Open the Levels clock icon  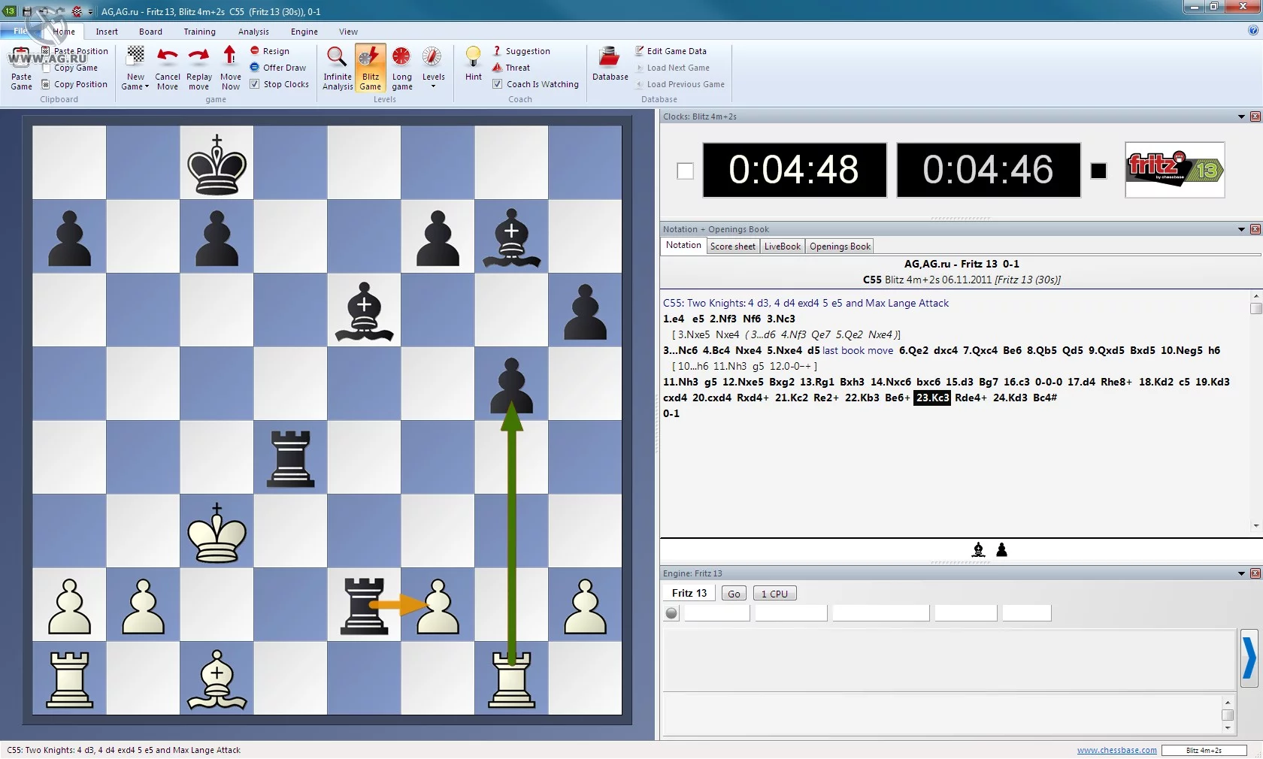click(432, 57)
